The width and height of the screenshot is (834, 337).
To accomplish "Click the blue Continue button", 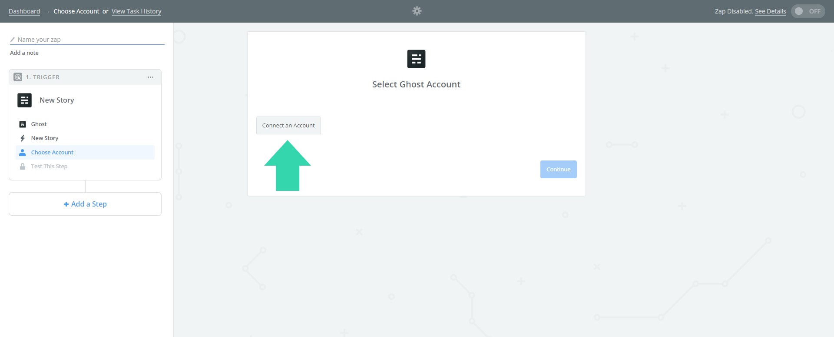I will tap(558, 170).
